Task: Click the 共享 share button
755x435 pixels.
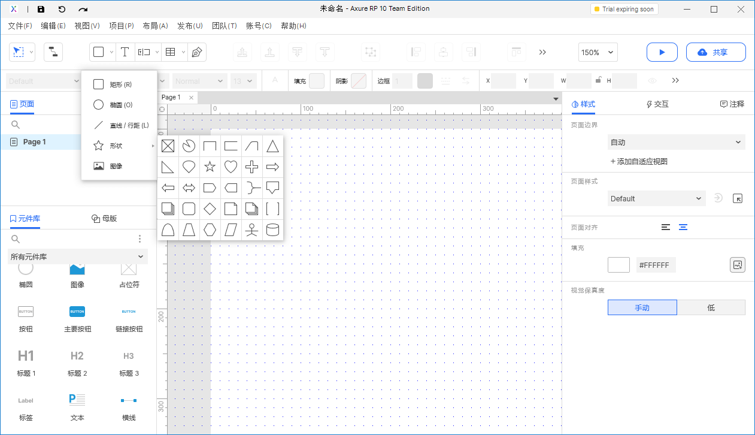Action: coord(716,52)
